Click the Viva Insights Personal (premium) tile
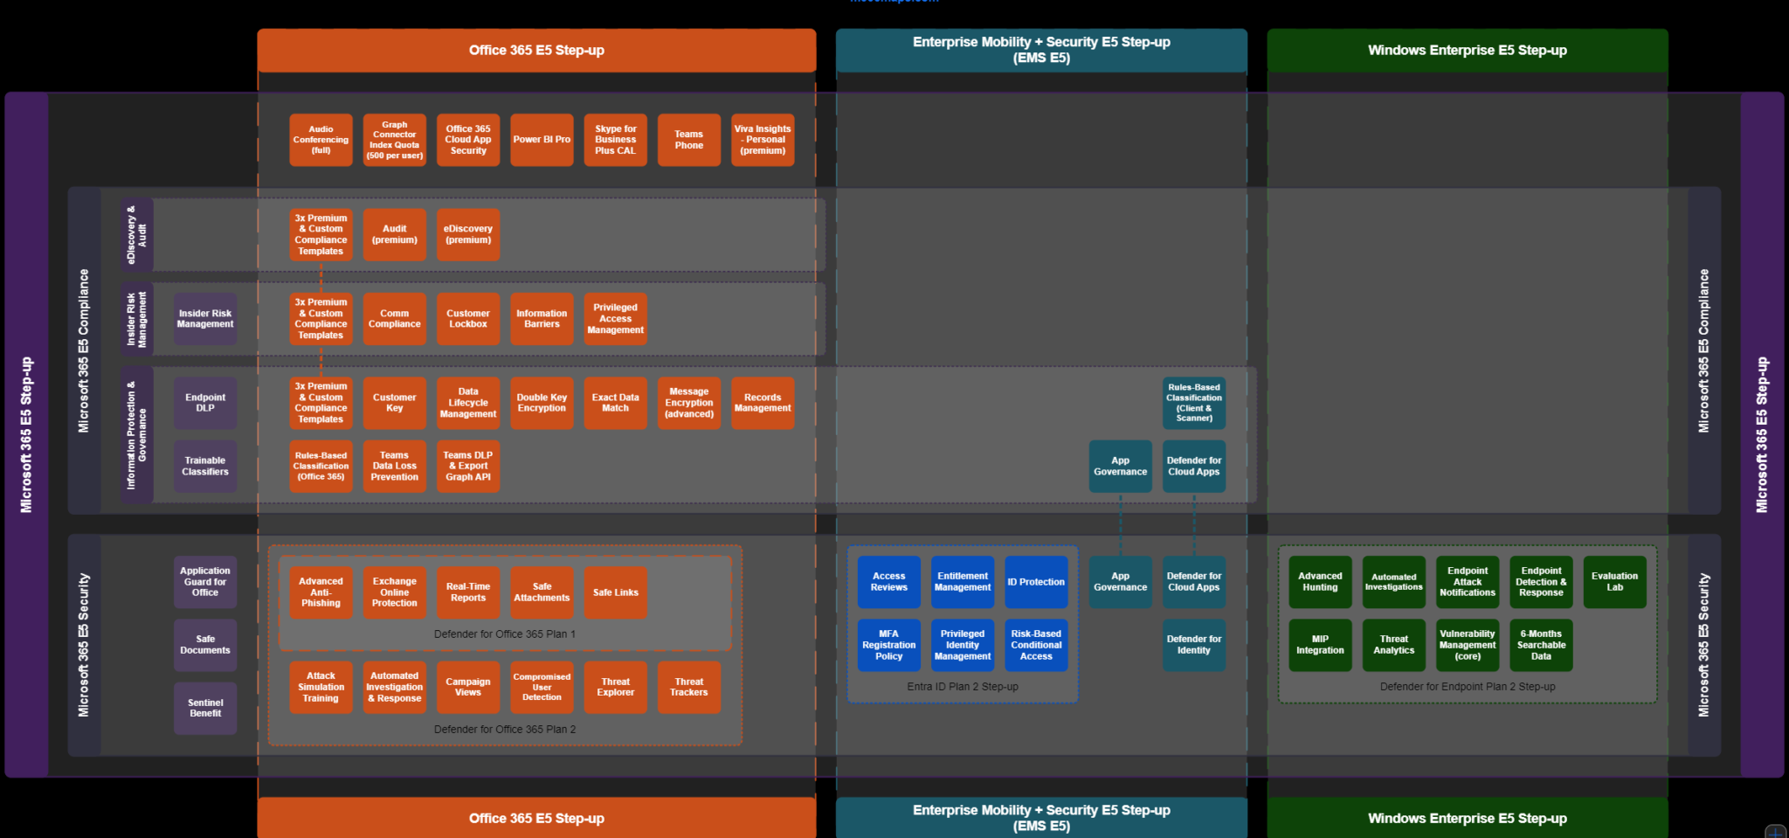 pyautogui.click(x=763, y=140)
